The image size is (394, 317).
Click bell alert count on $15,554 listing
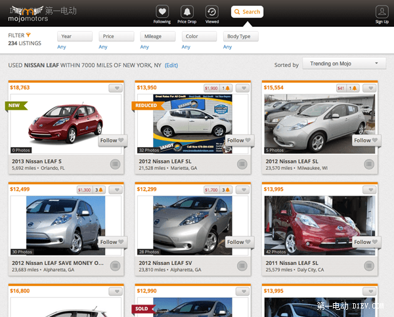(x=353, y=88)
